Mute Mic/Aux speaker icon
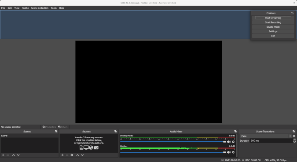This screenshot has width=297, height=162. coord(229,152)
